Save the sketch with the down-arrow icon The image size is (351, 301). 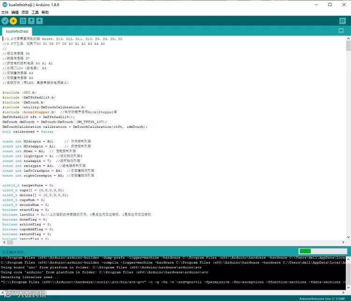39,21
